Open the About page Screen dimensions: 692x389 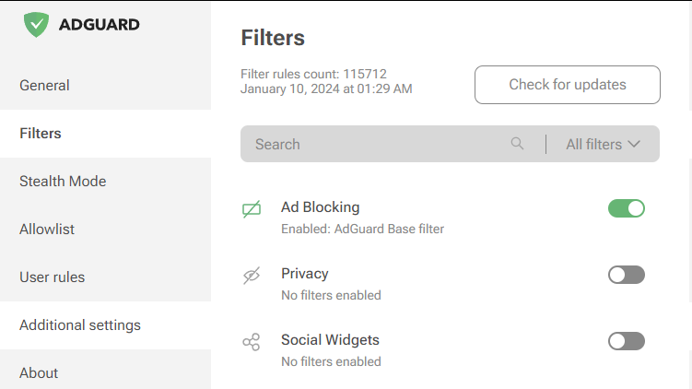pyautogui.click(x=39, y=372)
